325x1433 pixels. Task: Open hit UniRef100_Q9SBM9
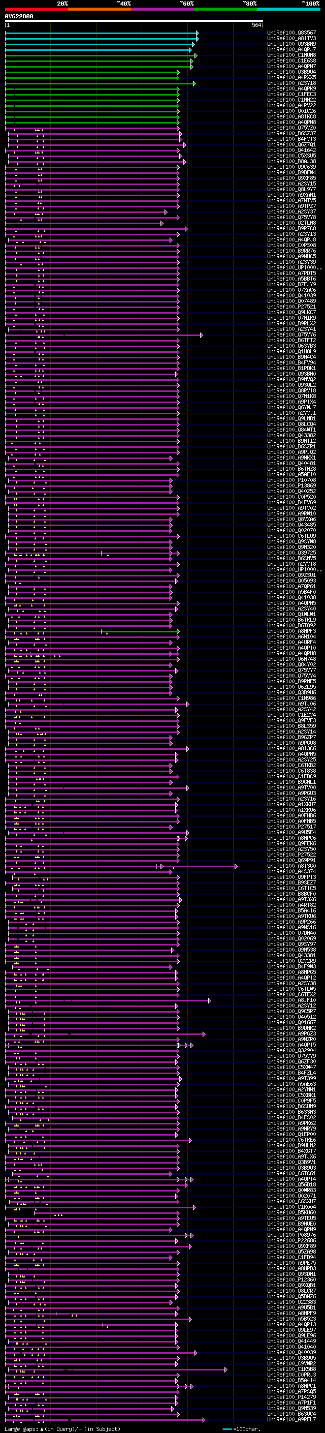pyautogui.click(x=291, y=44)
